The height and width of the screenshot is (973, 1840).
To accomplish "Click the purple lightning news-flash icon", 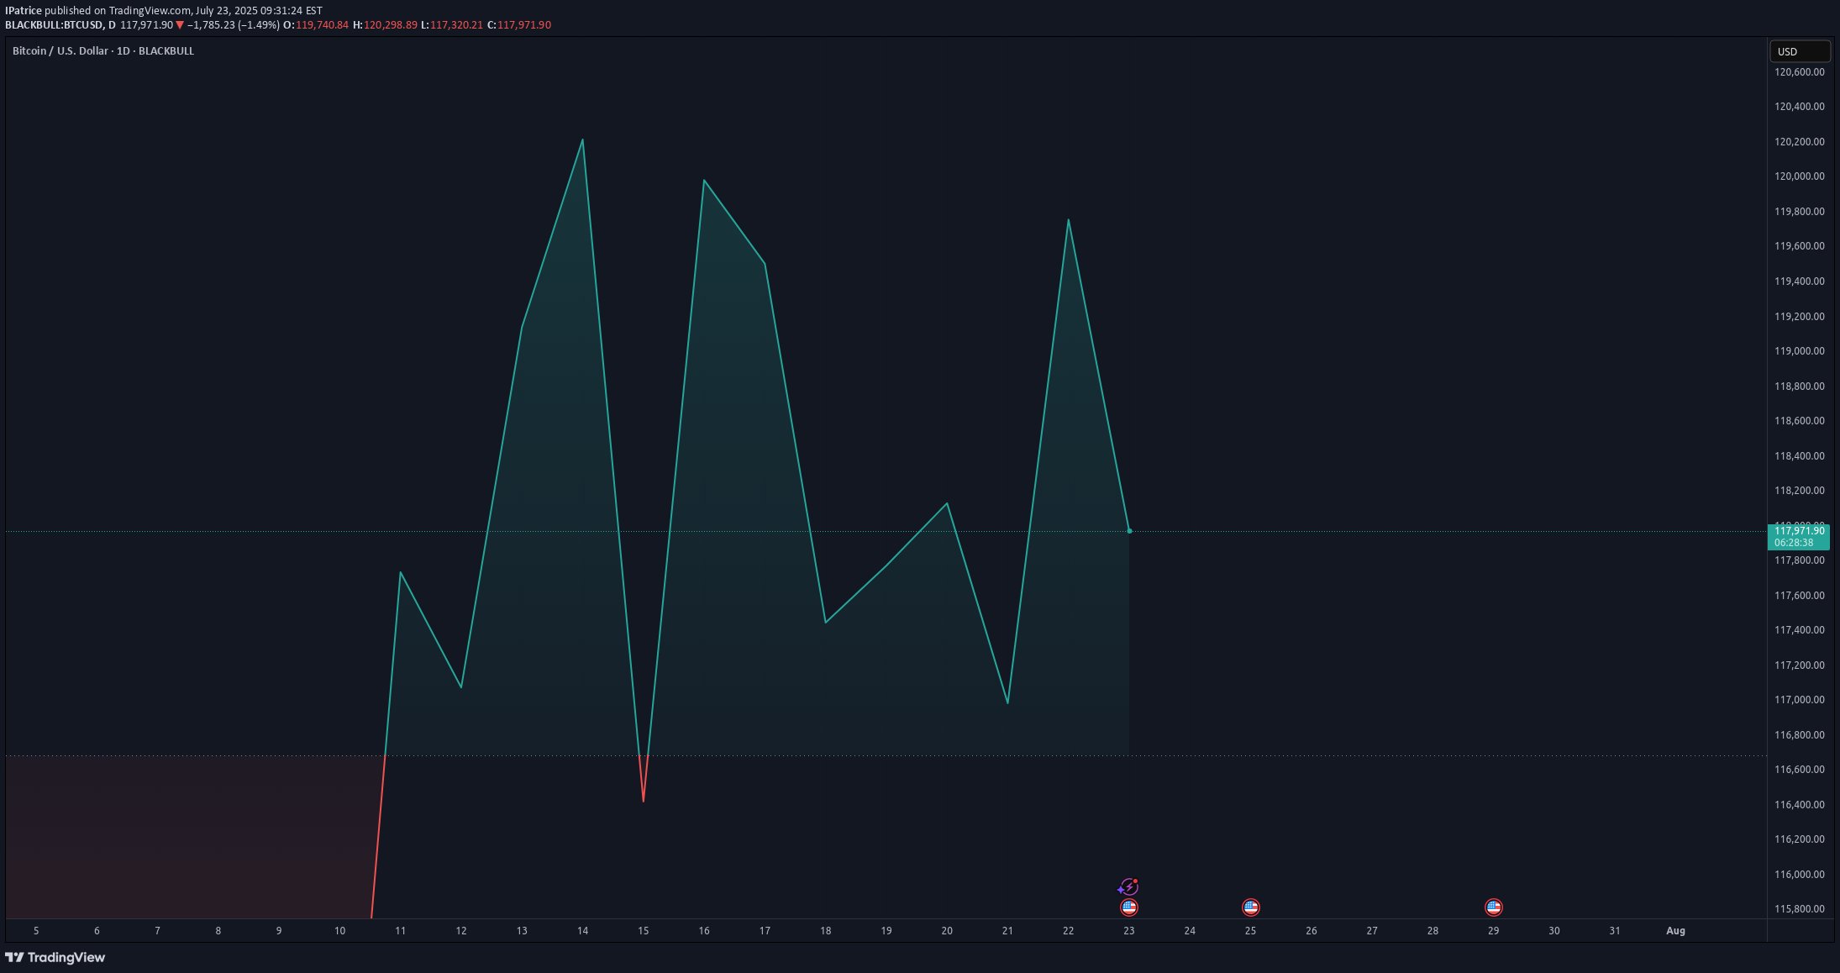I will pos(1128,887).
